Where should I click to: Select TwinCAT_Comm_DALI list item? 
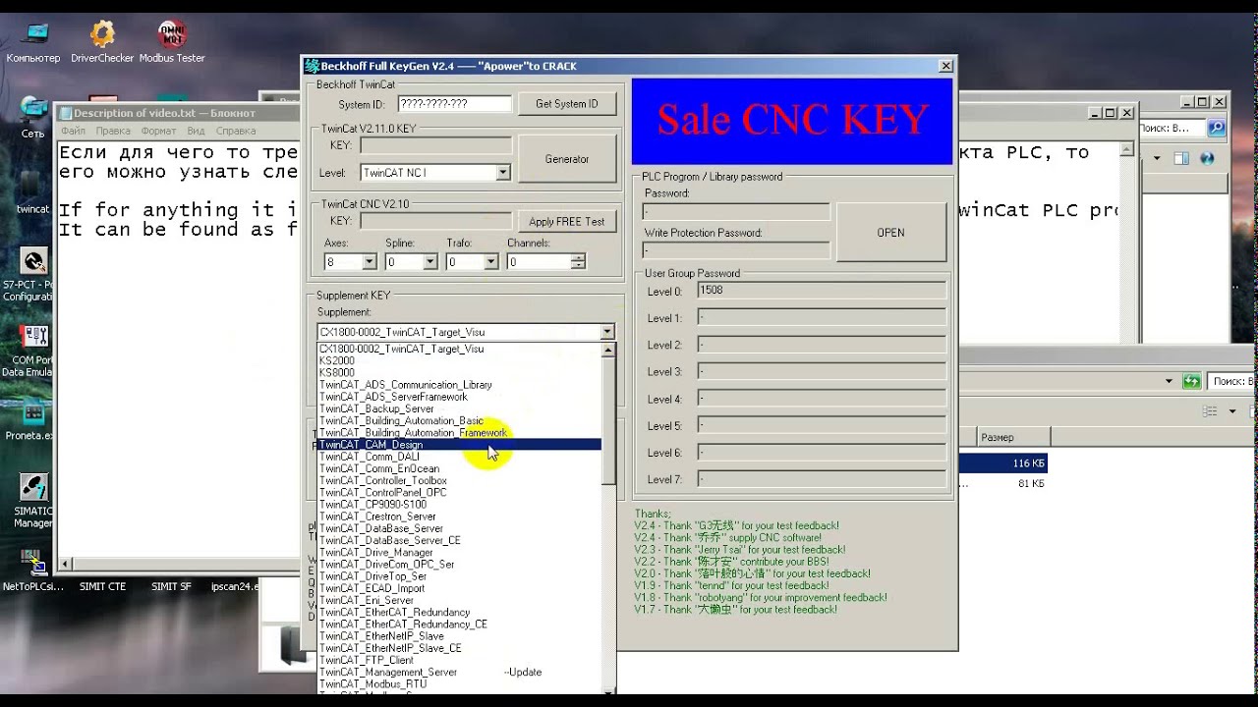(460, 457)
